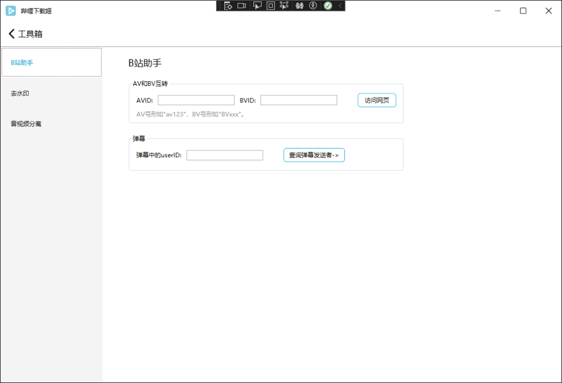Focus the BVID input field
562x383 pixels.
tap(299, 100)
